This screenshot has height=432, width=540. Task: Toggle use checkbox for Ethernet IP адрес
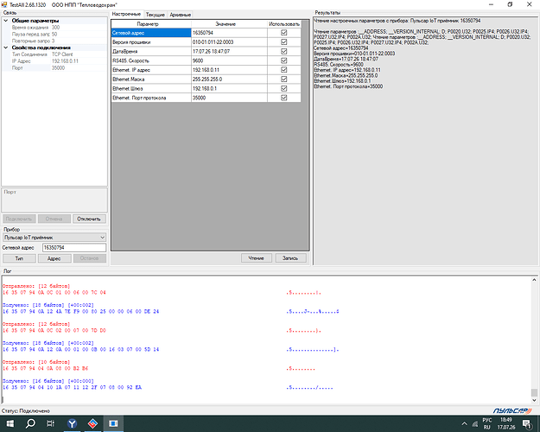pos(283,70)
